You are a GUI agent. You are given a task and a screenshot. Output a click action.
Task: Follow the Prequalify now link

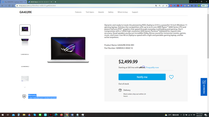(152, 68)
